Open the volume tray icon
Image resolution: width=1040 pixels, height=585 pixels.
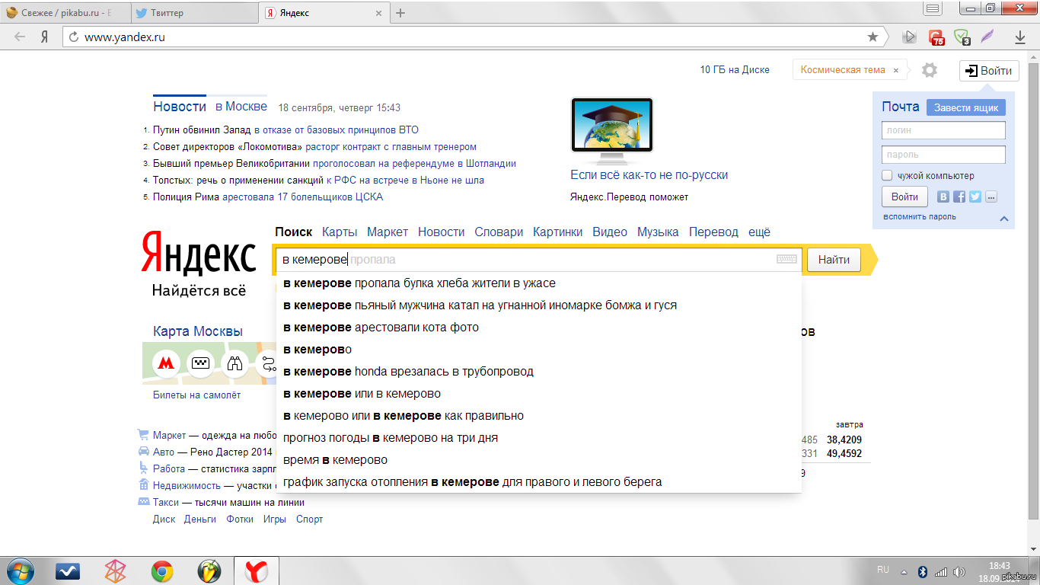(960, 571)
